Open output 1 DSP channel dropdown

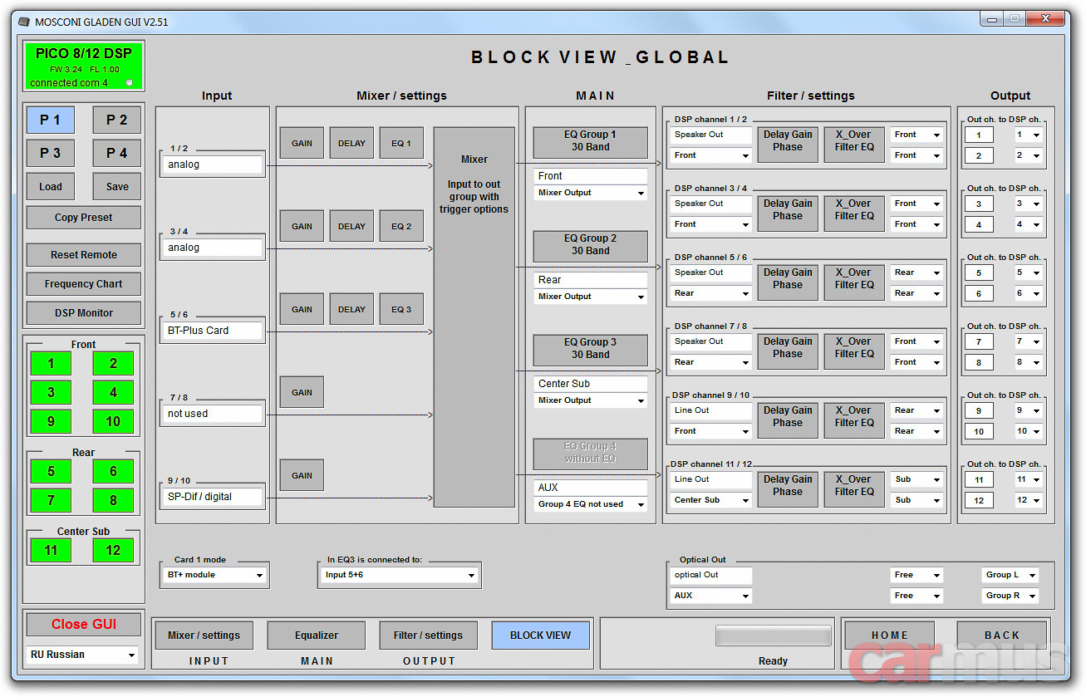pyautogui.click(x=1029, y=135)
